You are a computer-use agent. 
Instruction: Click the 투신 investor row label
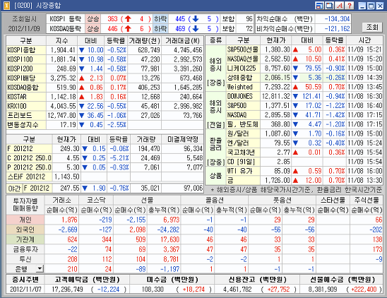[x=25, y=259]
